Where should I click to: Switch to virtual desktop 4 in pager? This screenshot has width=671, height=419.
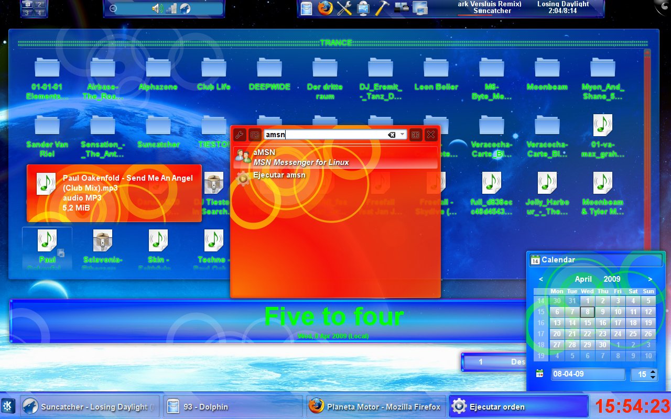click(40, 12)
